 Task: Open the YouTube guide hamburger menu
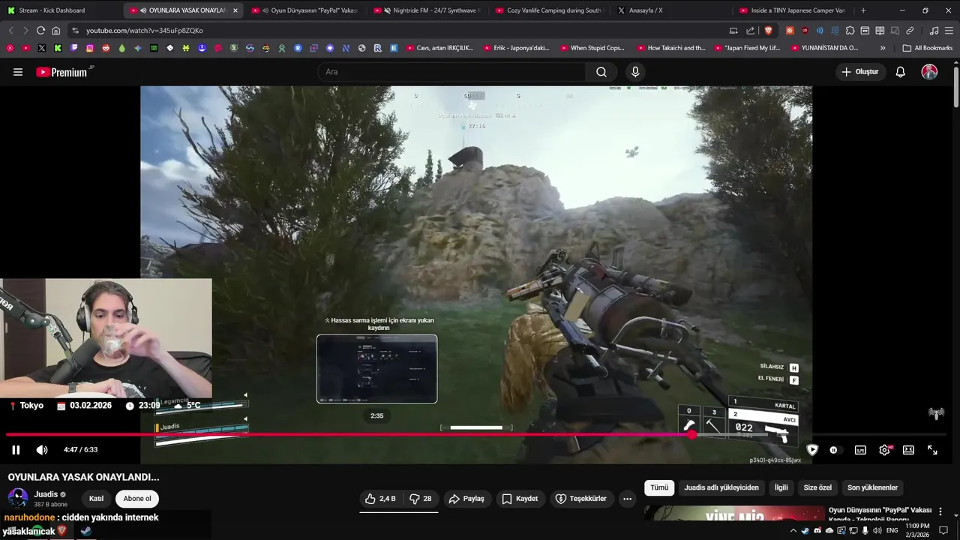coord(18,72)
